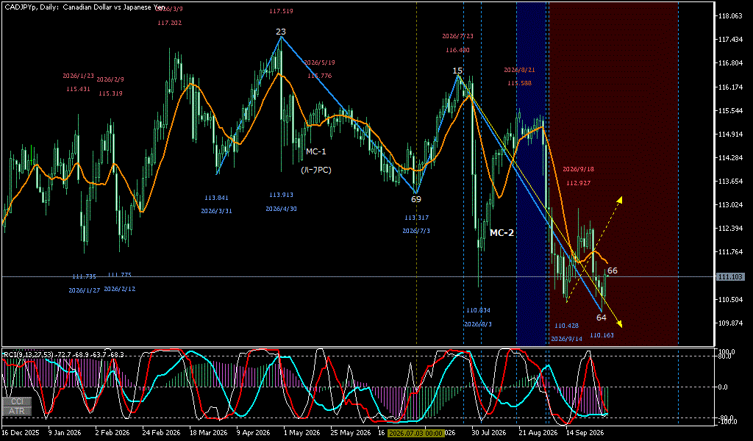Click the 113.841 low price label
The image size is (753, 441).
click(217, 198)
